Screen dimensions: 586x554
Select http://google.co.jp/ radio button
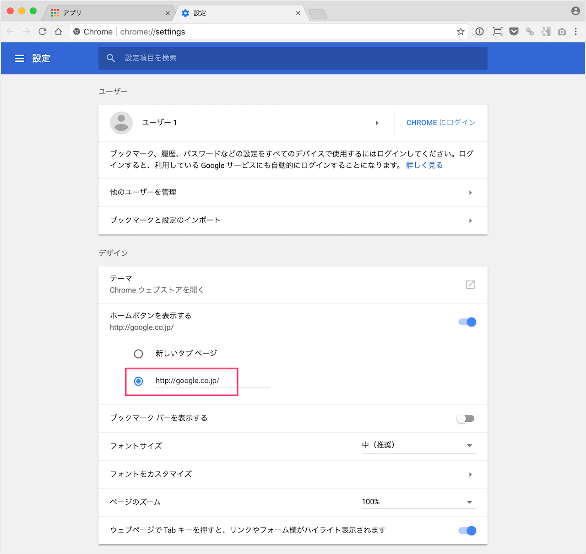pyautogui.click(x=138, y=381)
